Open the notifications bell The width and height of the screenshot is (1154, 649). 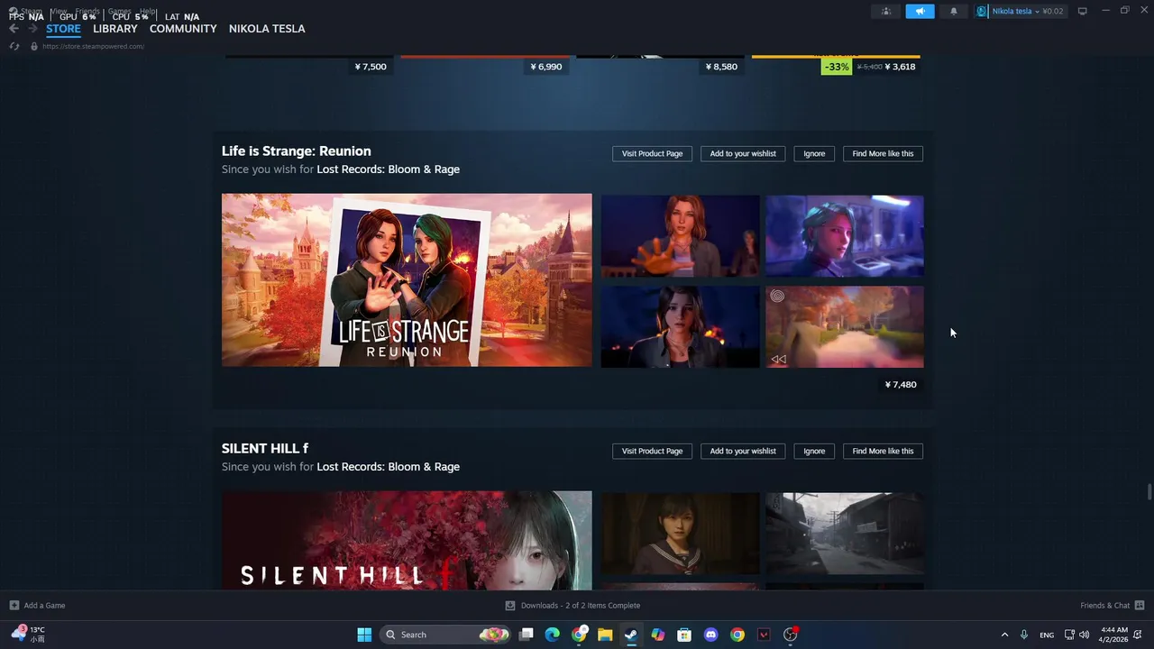point(954,11)
